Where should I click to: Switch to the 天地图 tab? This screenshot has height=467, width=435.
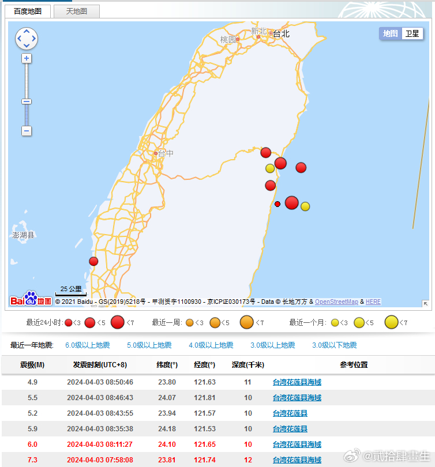pyautogui.click(x=77, y=11)
